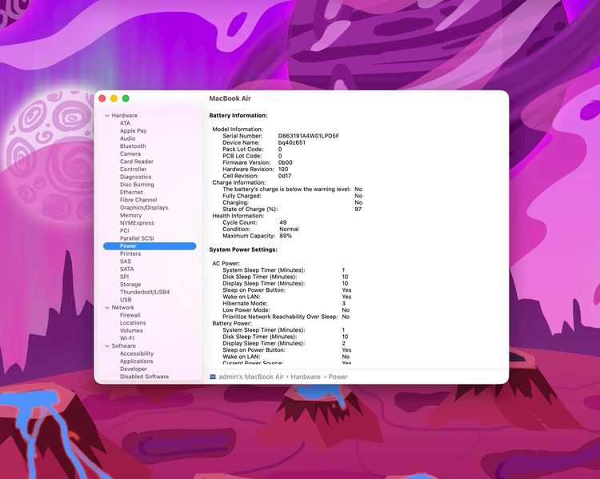600x479 pixels.
Task: Select Ethernet in the sidebar
Action: click(131, 192)
